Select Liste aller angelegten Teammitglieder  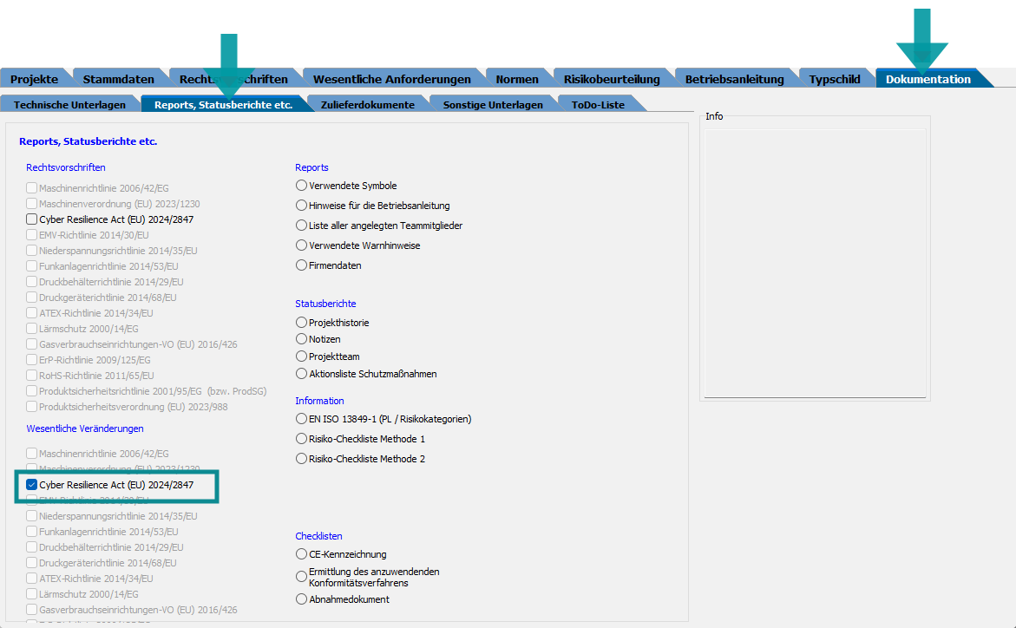coord(302,226)
